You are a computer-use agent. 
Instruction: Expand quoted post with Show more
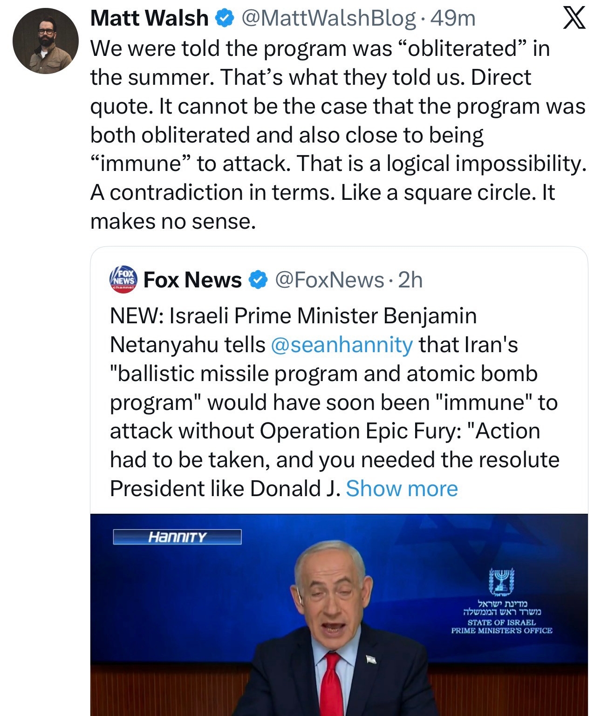402,489
